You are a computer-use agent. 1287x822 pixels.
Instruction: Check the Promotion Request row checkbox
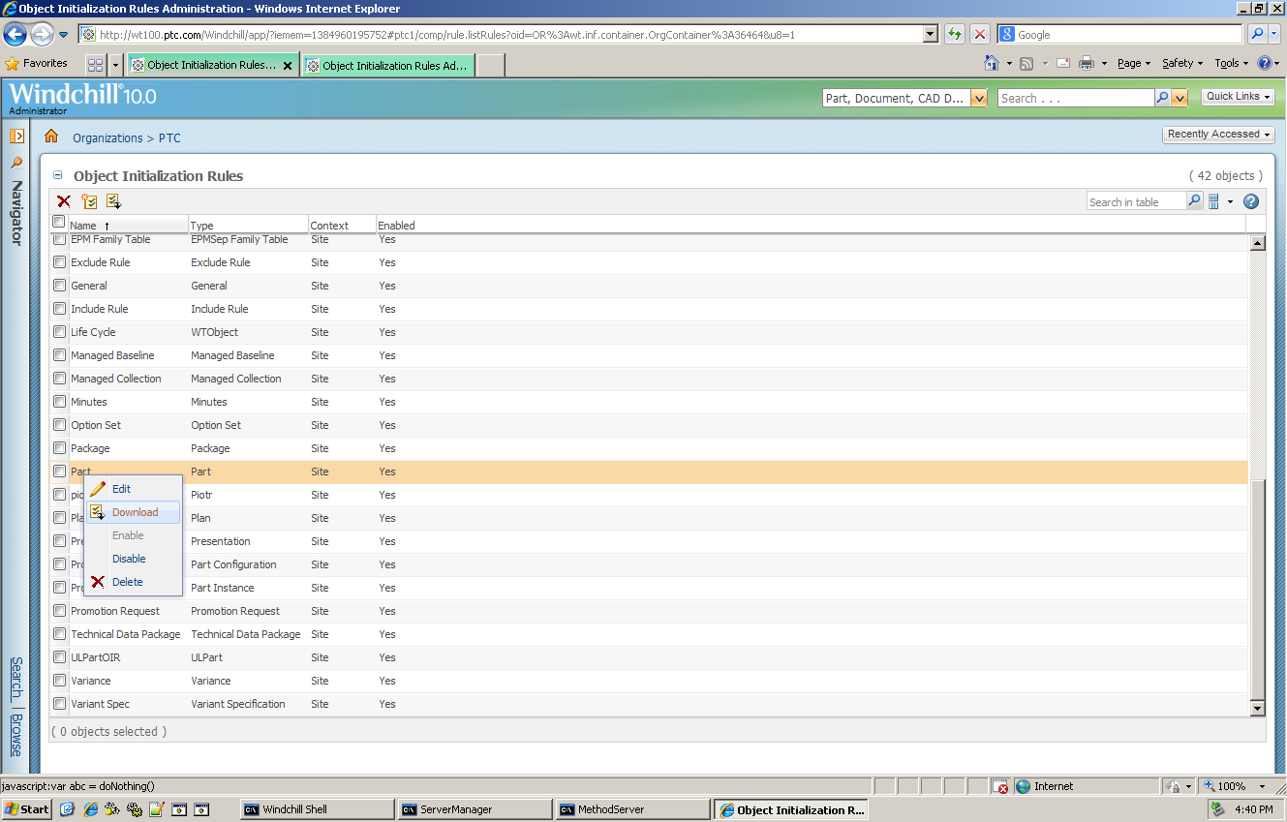pos(59,611)
